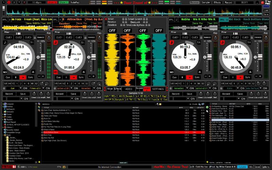Click the yellow star icon below the folder tree
The image size is (272, 170).
point(39,162)
